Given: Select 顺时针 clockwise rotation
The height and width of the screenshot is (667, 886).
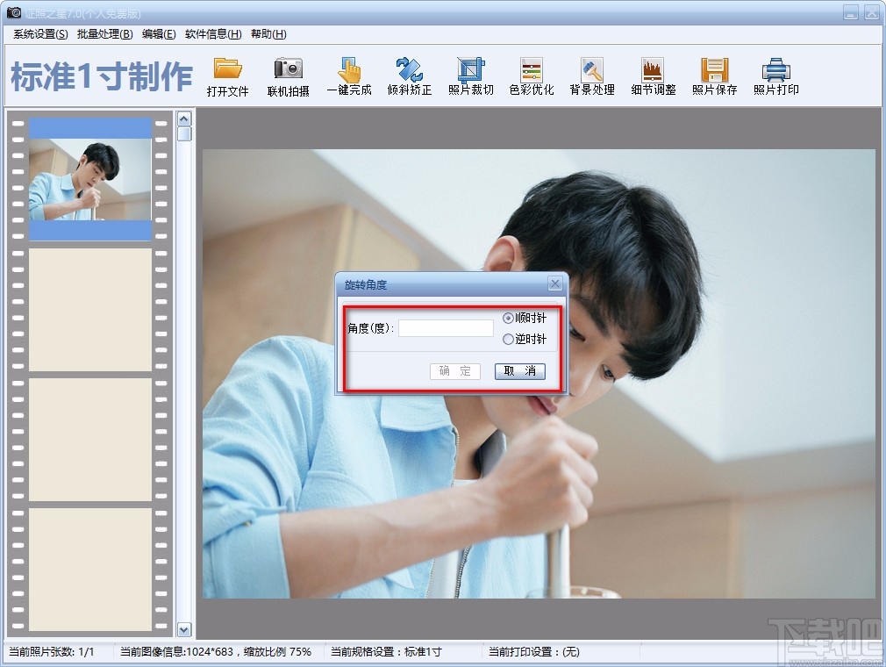Looking at the screenshot, I should (x=525, y=319).
